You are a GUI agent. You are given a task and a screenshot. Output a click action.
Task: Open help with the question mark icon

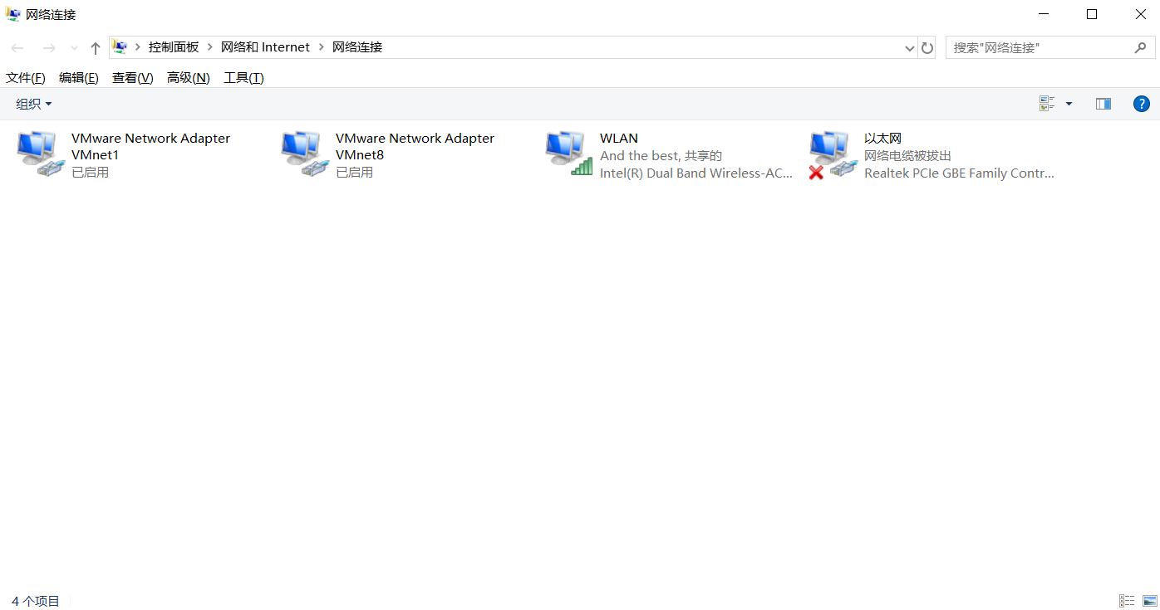tap(1142, 104)
